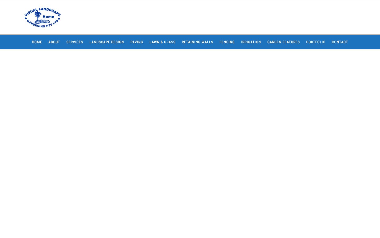Open the About page
Screen dimensions: 380x238
click(54, 42)
